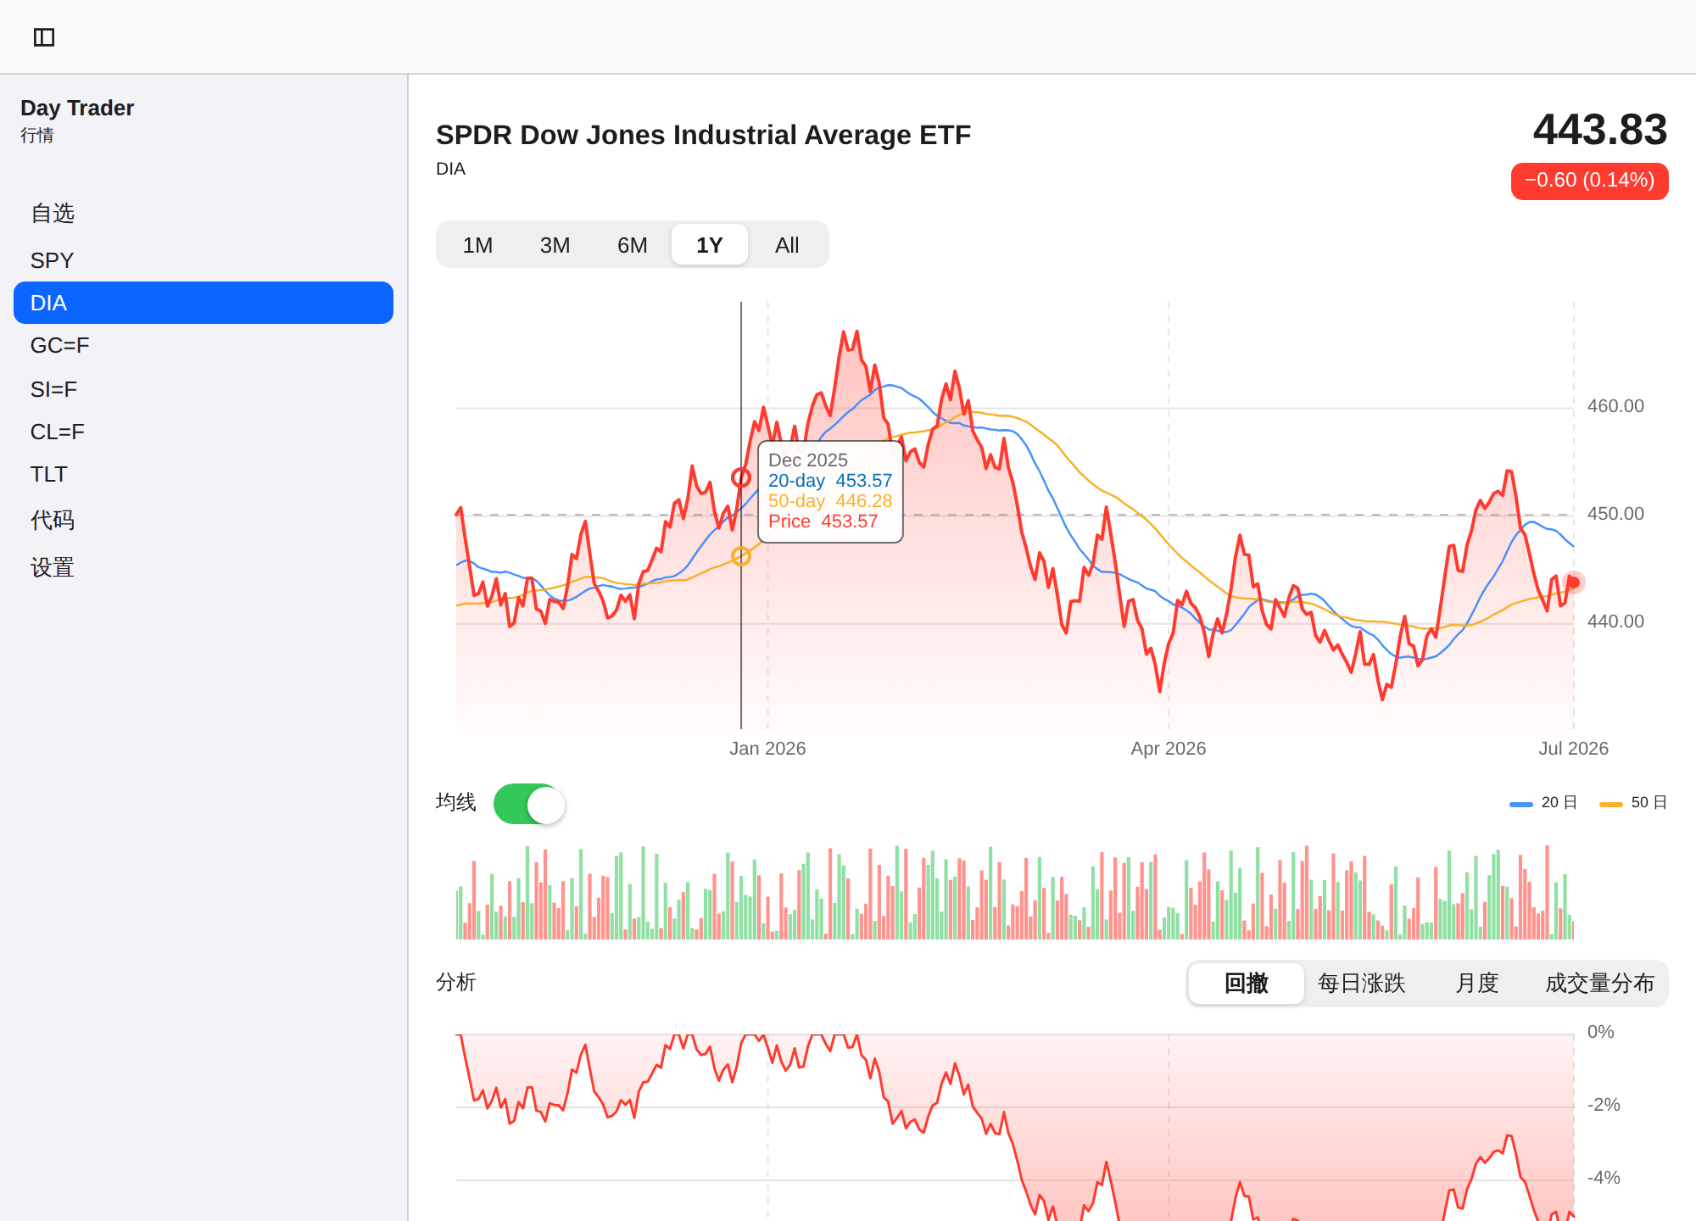1696x1221 pixels.
Task: Click the -4% drawdown axis label
Action: (1603, 1178)
